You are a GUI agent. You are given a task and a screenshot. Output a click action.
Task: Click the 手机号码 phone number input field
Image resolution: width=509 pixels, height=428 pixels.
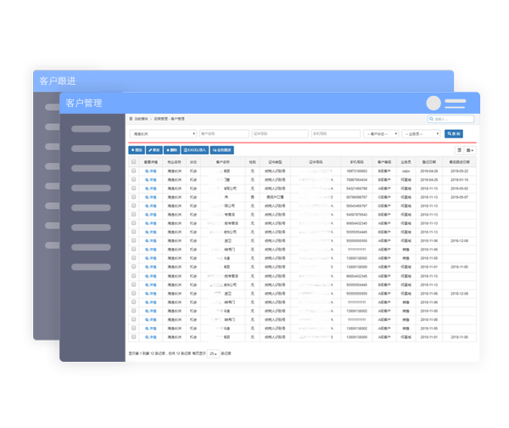click(x=334, y=133)
